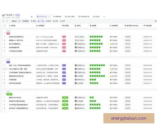Click the 产品任务 datasheet logo icon
Screen dimensions: 157x126
point(3,15)
